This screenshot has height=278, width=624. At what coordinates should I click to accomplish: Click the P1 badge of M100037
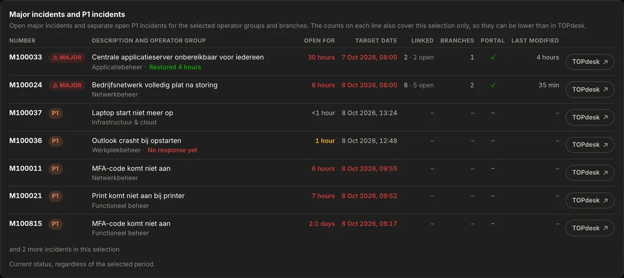[55, 113]
